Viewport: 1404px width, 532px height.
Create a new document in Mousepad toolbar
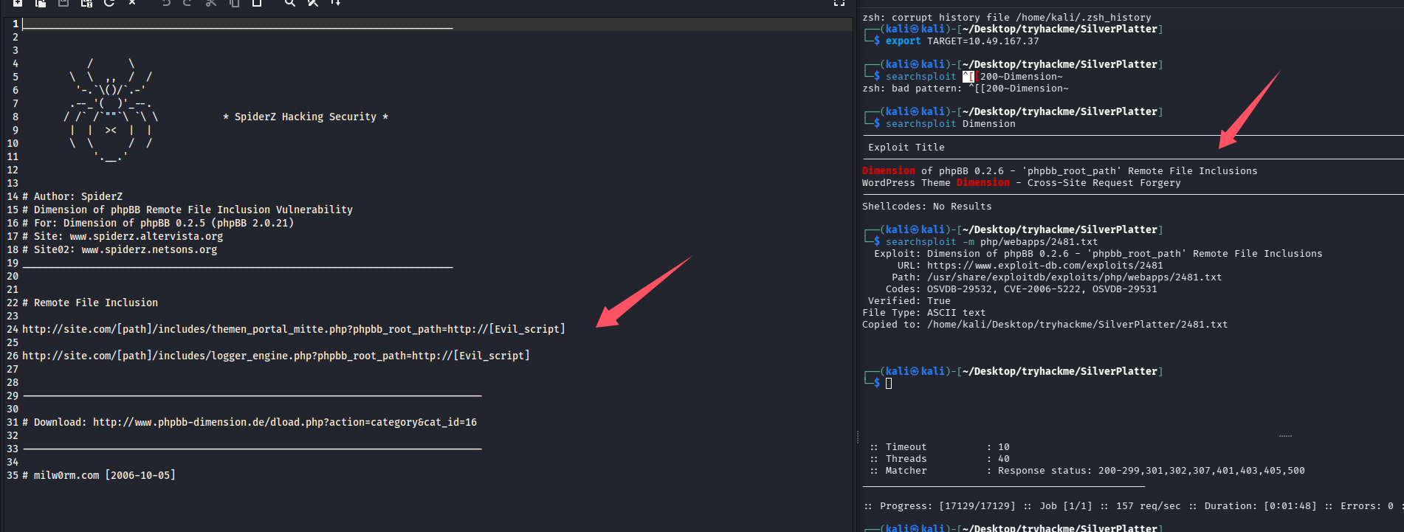(x=18, y=3)
